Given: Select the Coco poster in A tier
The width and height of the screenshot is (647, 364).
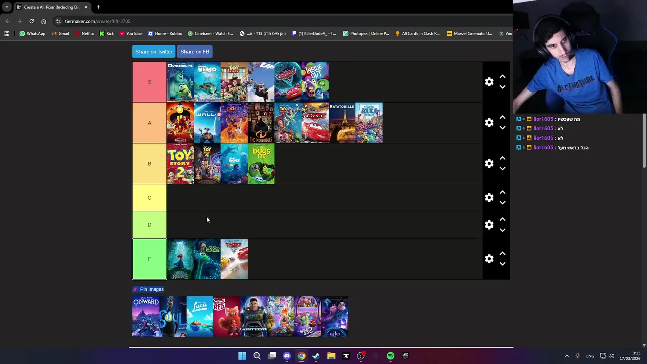Looking at the screenshot, I should pyautogui.click(x=234, y=123).
